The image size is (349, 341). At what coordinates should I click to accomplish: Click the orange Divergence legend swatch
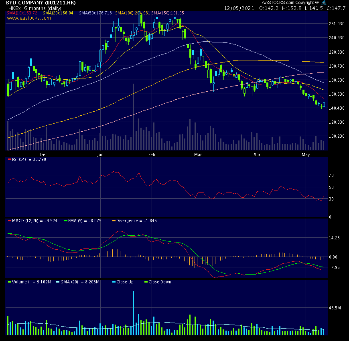[114, 221]
